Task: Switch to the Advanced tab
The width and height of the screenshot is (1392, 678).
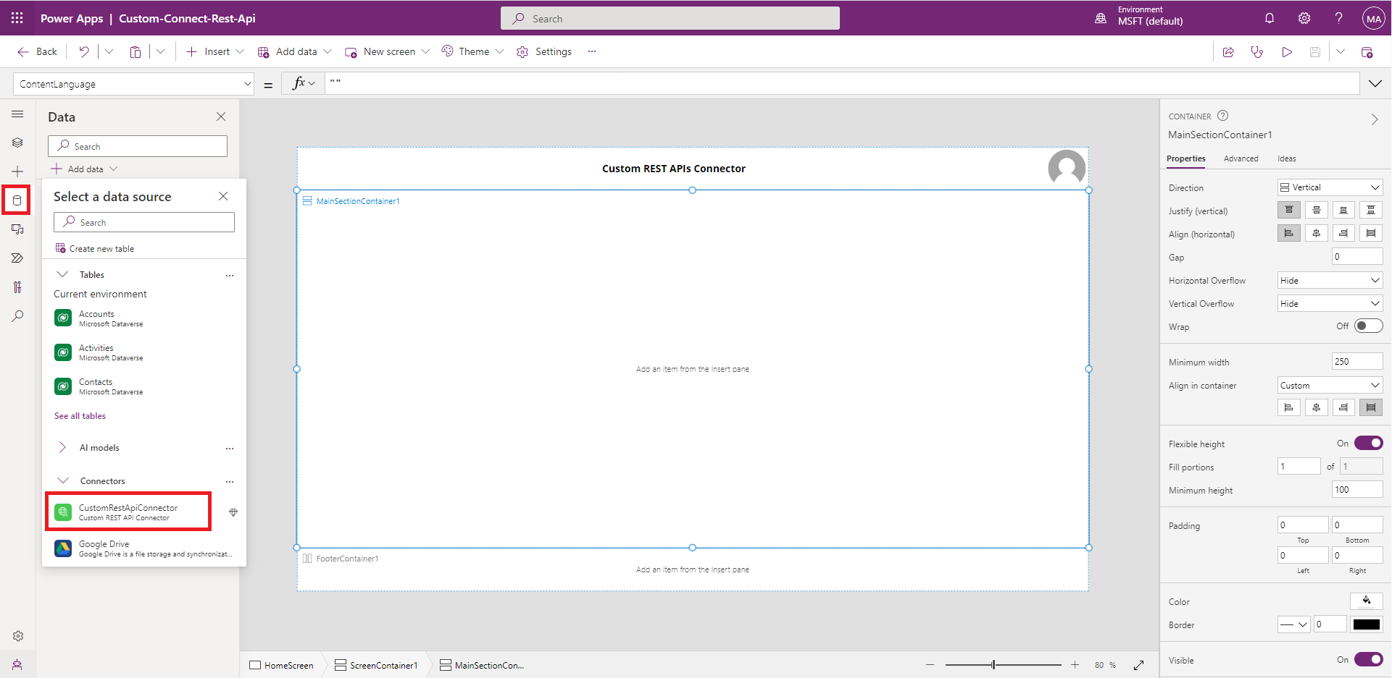Action: coord(1241,158)
